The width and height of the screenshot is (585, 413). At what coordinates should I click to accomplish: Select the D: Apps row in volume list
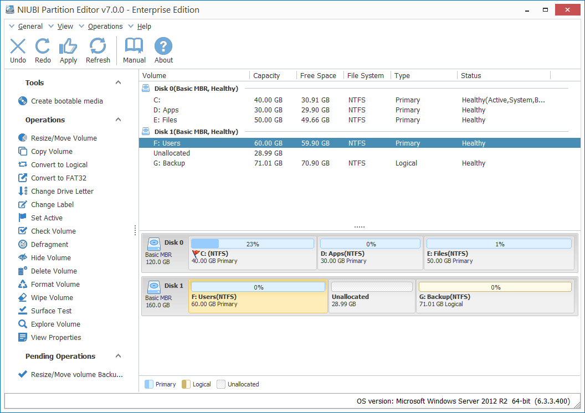tap(360, 110)
